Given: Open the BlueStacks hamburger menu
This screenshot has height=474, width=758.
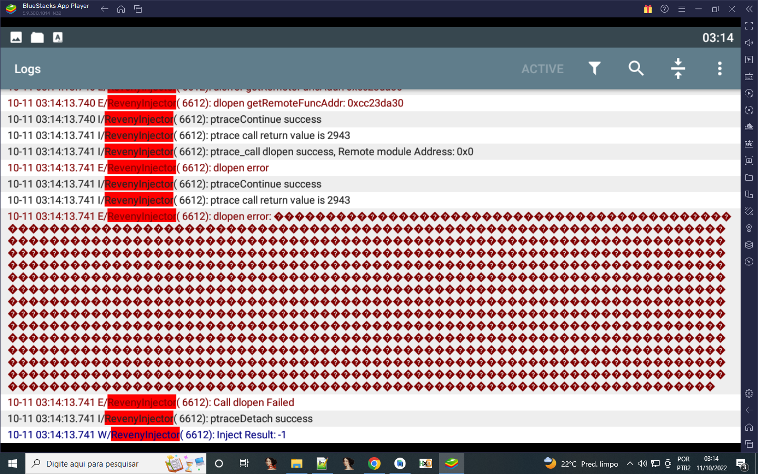Looking at the screenshot, I should pyautogui.click(x=681, y=9).
